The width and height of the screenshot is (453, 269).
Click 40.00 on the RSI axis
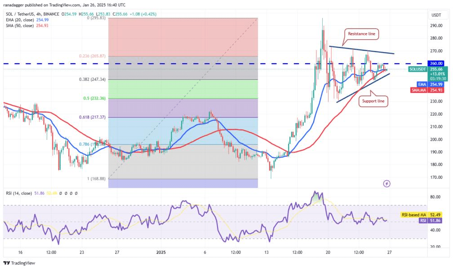(x=435, y=230)
